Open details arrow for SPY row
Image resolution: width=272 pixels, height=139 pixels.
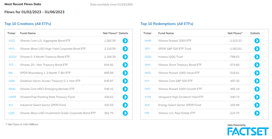[x=257, y=49]
